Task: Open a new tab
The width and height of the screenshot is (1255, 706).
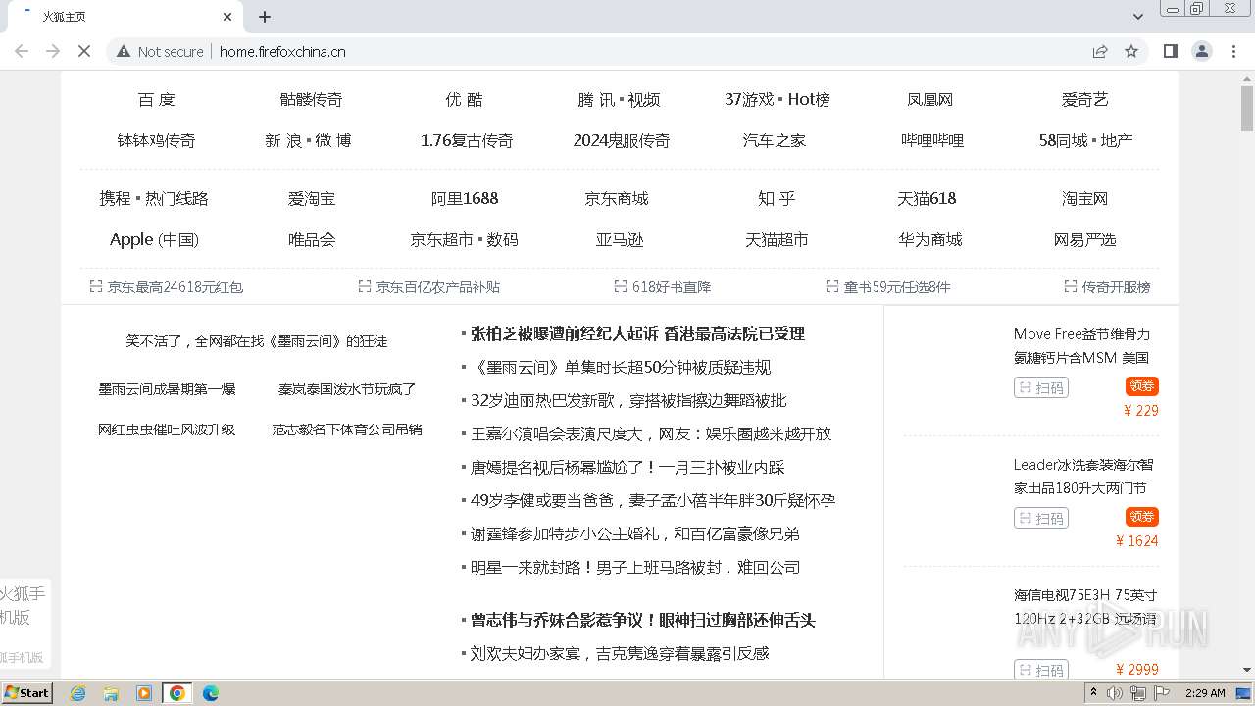Action: tap(265, 17)
